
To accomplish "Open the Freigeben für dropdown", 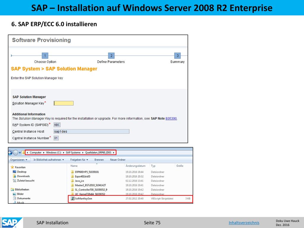I will pos(79,160).
